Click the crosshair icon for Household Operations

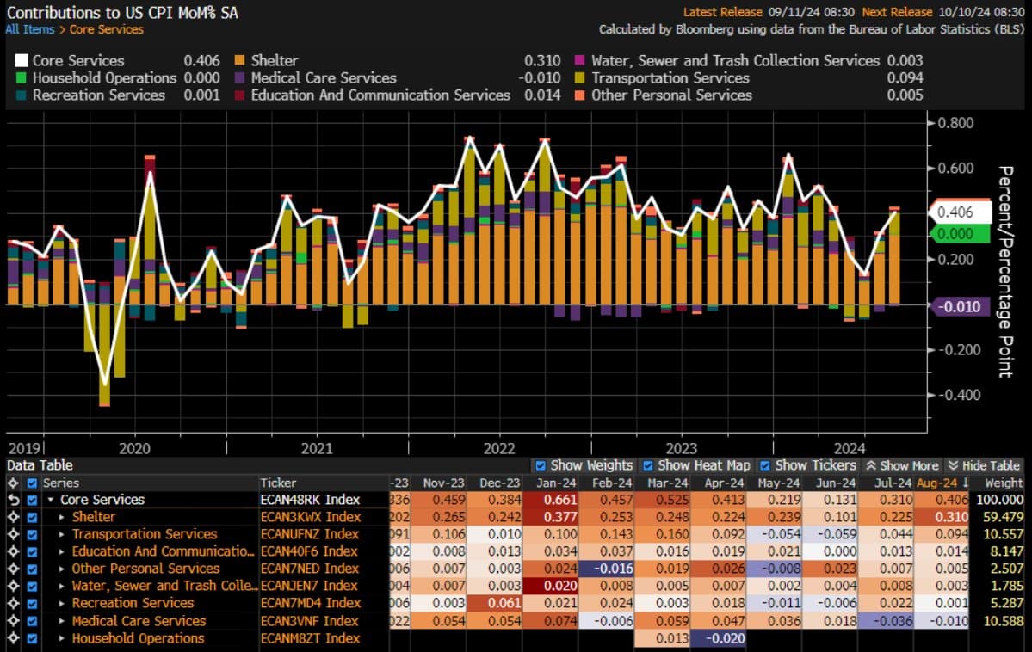click(x=12, y=638)
